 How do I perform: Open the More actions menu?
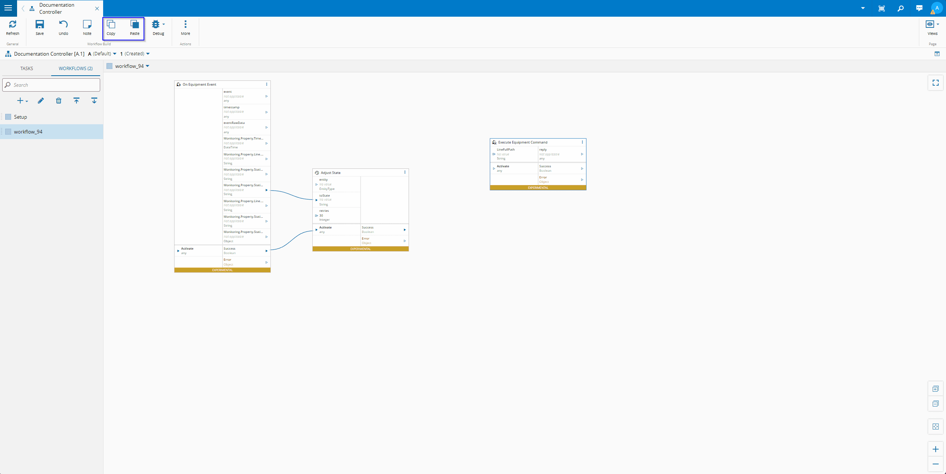[185, 27]
